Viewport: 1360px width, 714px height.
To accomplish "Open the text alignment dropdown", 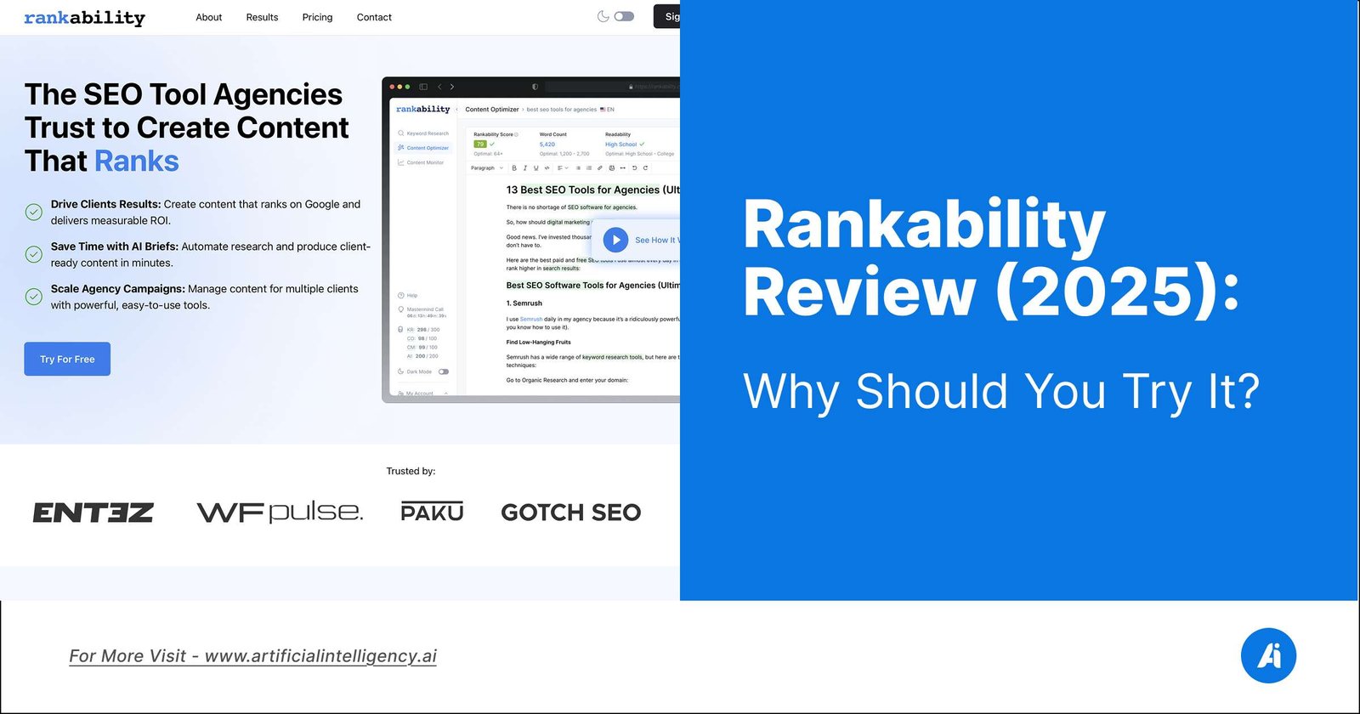I will (563, 168).
